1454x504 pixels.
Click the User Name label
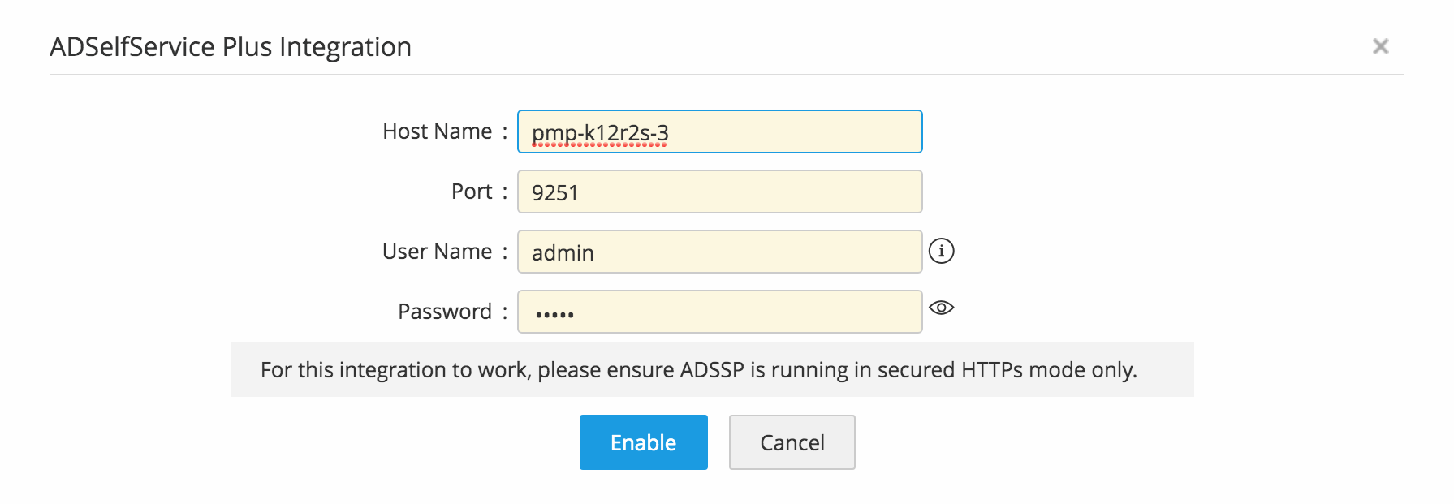click(437, 252)
